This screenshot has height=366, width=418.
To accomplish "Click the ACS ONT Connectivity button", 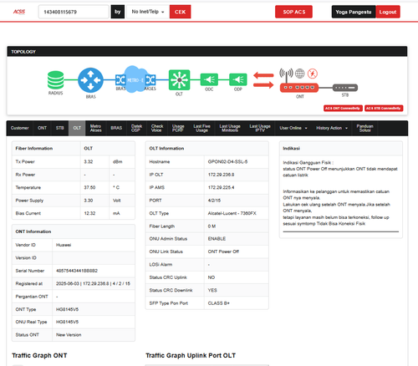I will pos(343,108).
